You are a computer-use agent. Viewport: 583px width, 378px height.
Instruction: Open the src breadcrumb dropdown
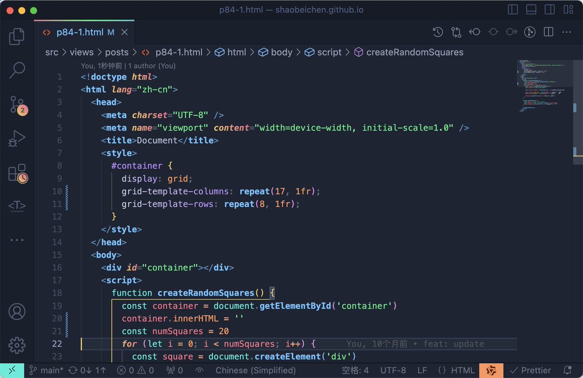pos(51,52)
